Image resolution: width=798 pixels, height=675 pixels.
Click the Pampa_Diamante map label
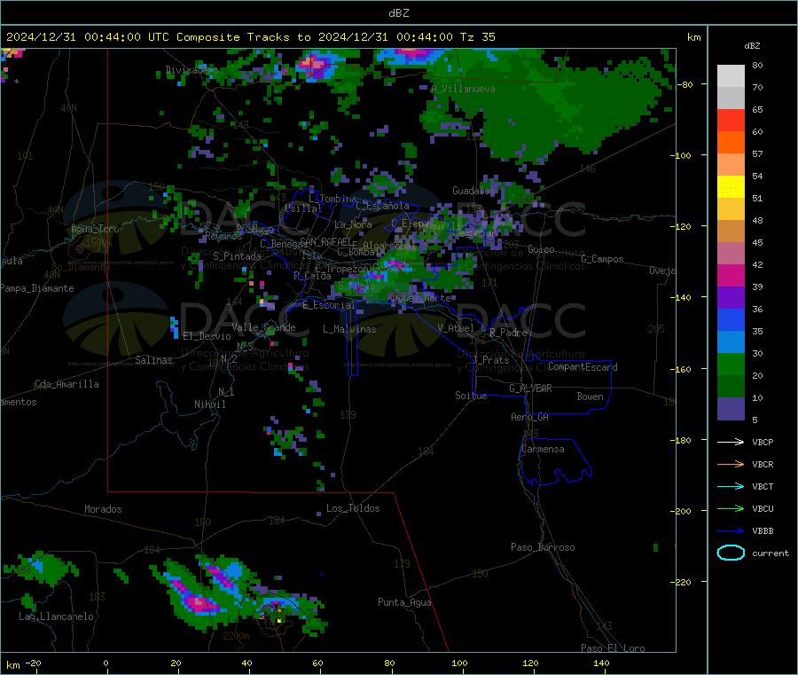pos(36,288)
